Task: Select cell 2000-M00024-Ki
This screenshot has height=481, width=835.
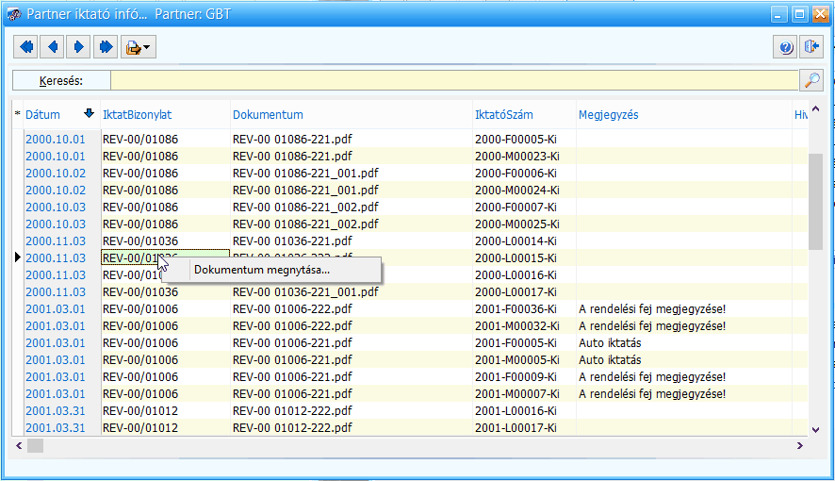Action: pos(517,191)
